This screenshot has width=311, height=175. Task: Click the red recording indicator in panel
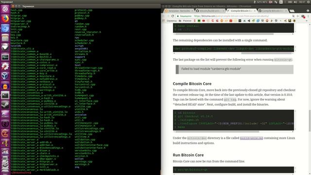click(271, 2)
